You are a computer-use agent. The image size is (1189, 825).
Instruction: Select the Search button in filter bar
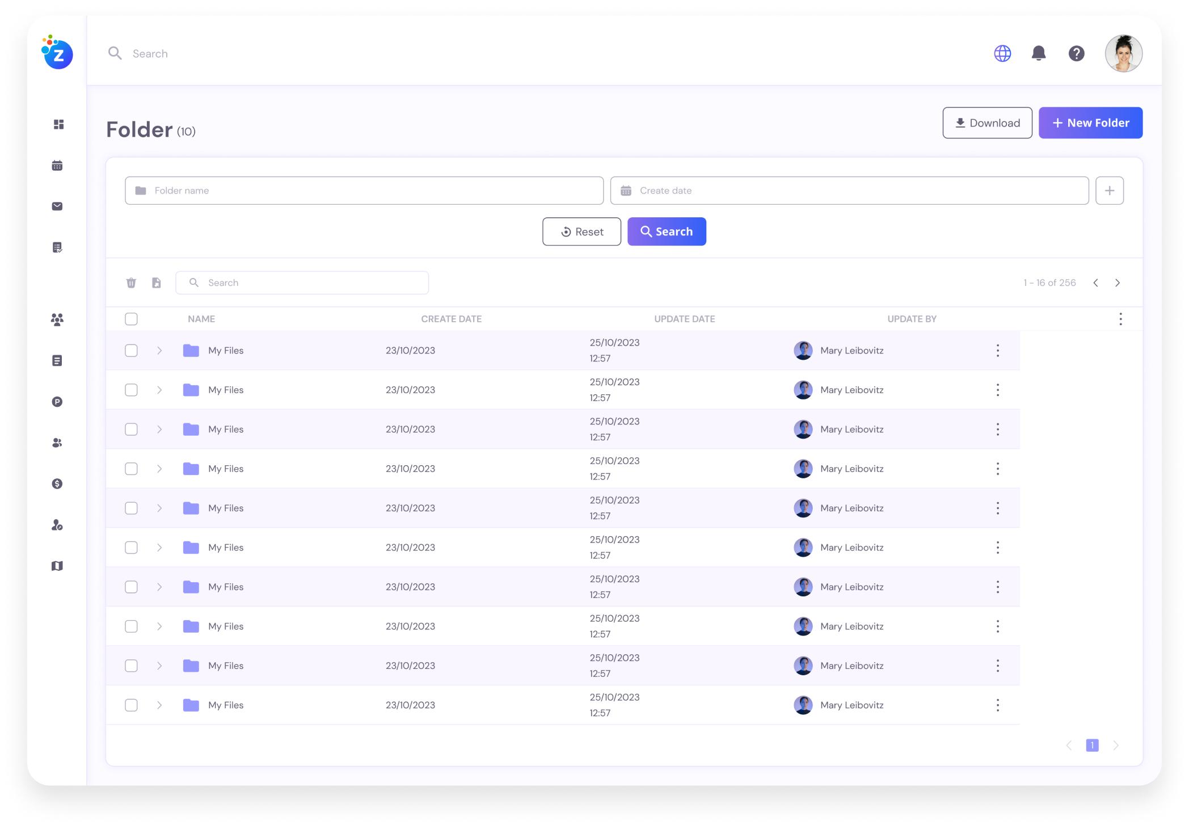(666, 231)
